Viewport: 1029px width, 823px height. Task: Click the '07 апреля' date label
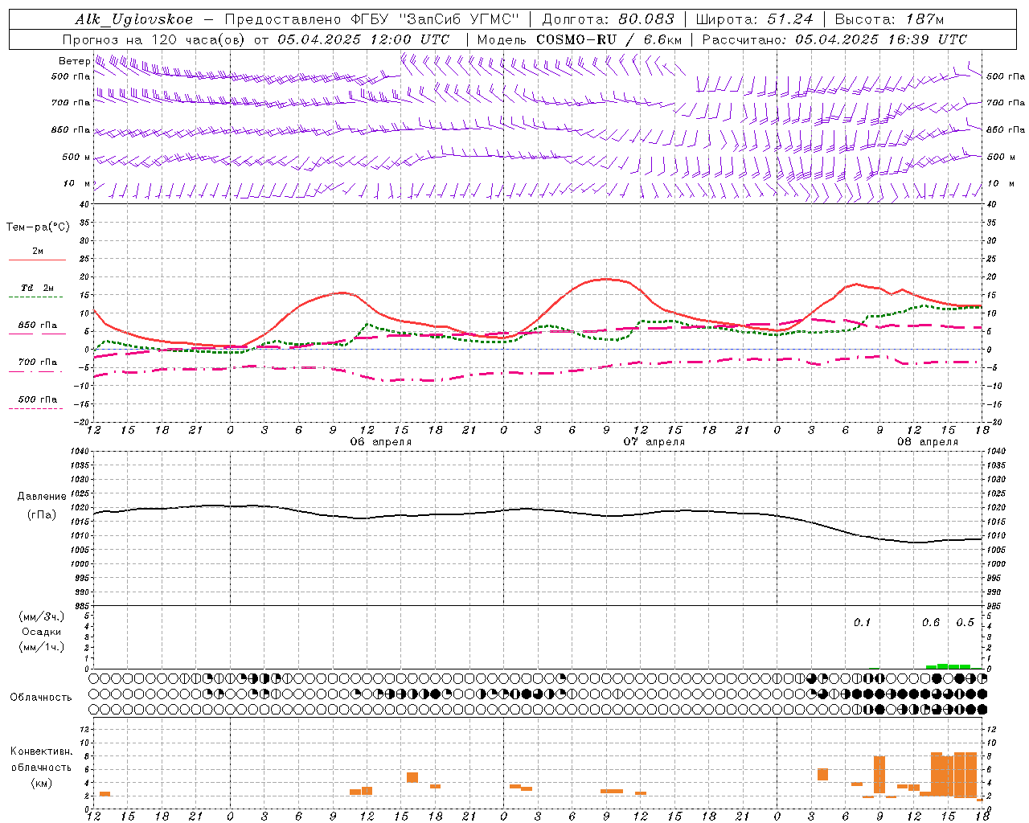(654, 442)
